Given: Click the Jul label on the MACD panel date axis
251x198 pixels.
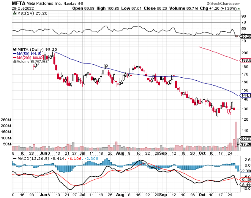Looking at the screenshot, I should point(83,195).
